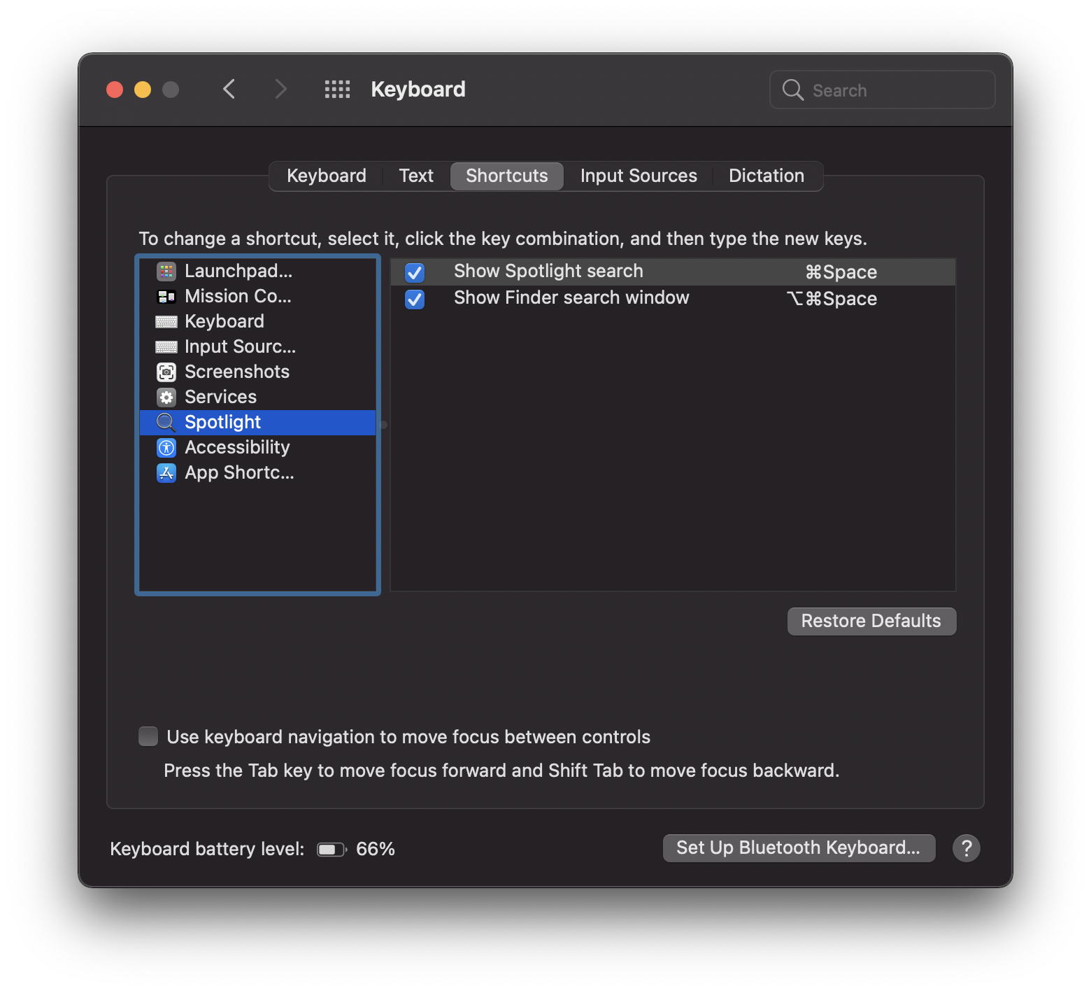The width and height of the screenshot is (1091, 991).
Task: Switch to the Text tab
Action: pyautogui.click(x=416, y=176)
